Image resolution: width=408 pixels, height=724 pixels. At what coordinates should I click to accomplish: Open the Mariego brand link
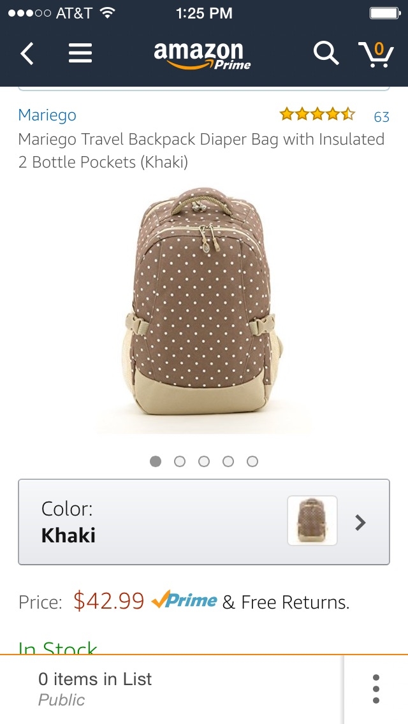pyautogui.click(x=47, y=115)
